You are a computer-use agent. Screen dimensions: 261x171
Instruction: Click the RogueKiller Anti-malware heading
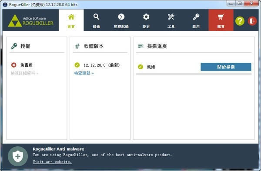pos(58,149)
